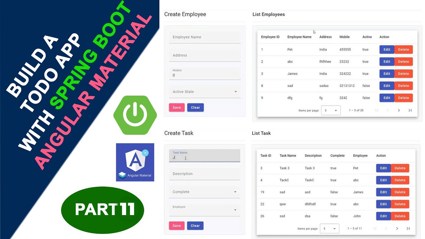Image resolution: width=425 pixels, height=239 pixels.
Task: Edit employee Pet
Action: tap(387, 49)
